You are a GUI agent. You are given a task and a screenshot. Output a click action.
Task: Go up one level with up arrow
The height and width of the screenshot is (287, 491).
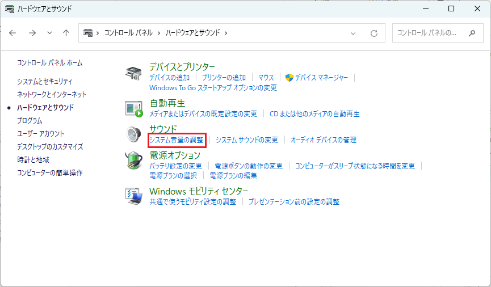[66, 33]
